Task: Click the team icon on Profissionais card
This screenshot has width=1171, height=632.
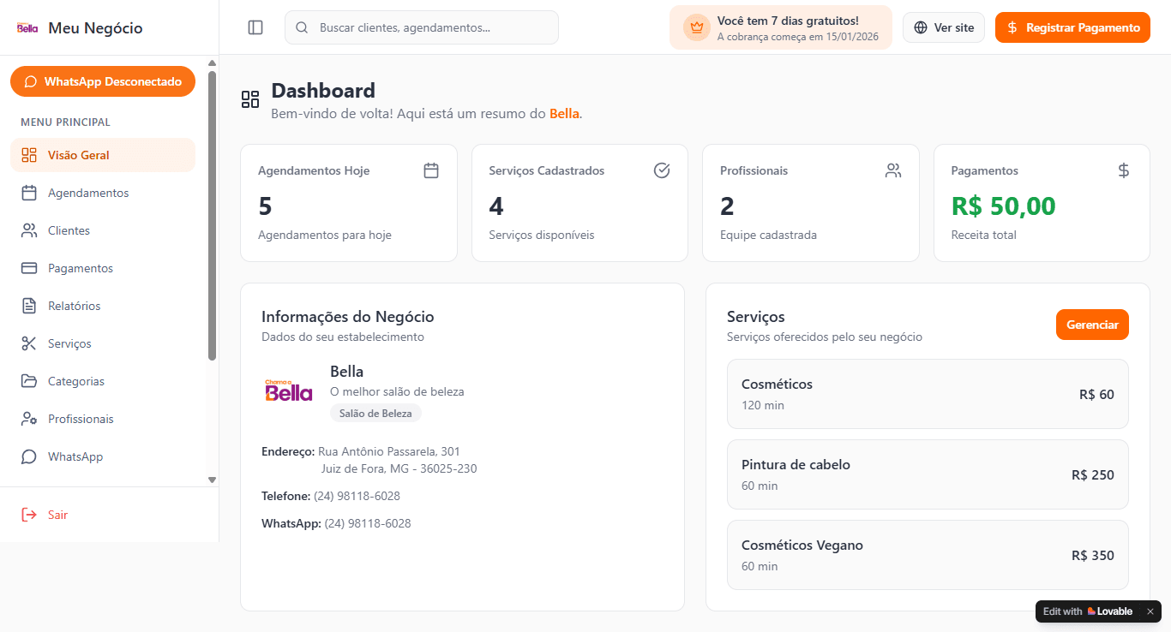Action: (892, 170)
